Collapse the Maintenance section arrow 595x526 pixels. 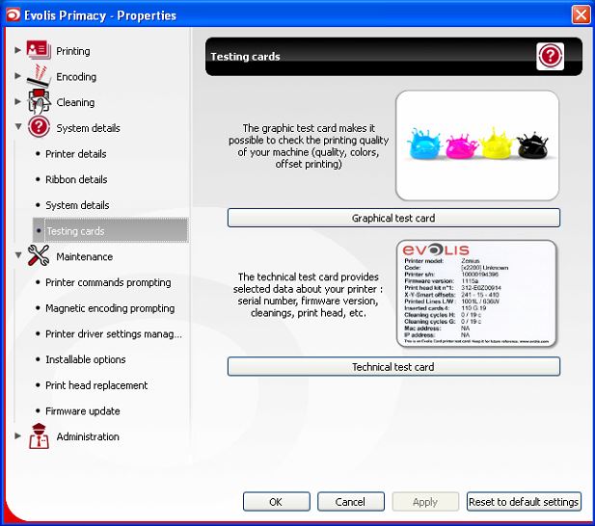pyautogui.click(x=17, y=255)
